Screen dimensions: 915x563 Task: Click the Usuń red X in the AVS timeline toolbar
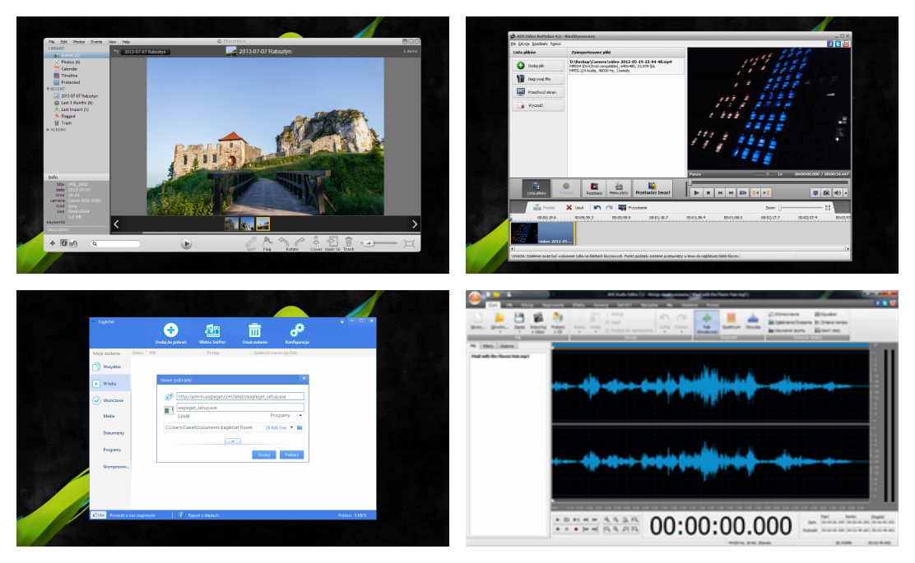pyautogui.click(x=569, y=207)
